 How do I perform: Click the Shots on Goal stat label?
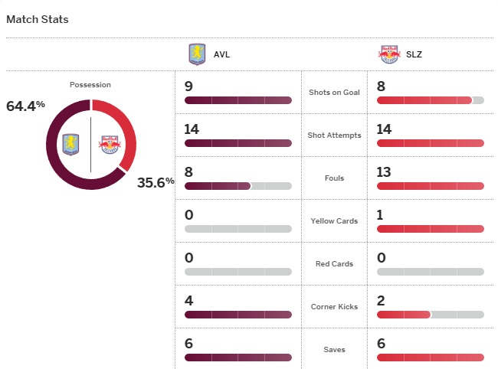click(334, 93)
